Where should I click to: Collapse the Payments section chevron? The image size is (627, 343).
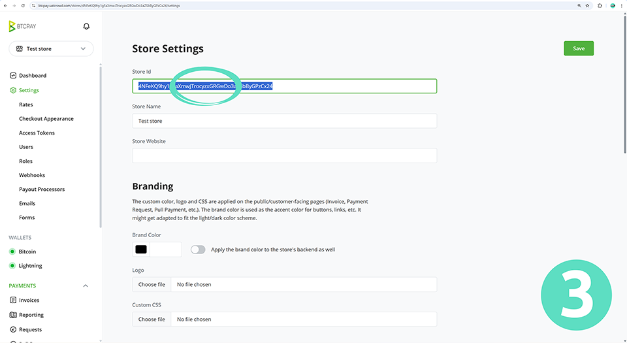(86, 286)
